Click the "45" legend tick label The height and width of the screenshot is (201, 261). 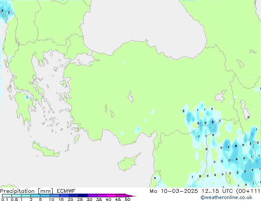point(118,199)
